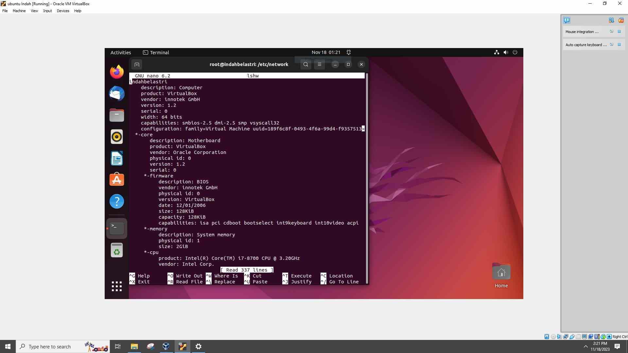Open Rhythmbox music player from dock
This screenshot has height=353, width=628.
116,137
